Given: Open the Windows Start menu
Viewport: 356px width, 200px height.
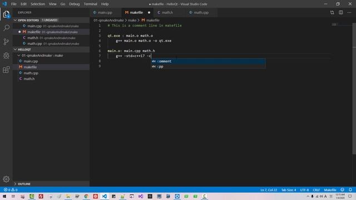Looking at the screenshot, I should [x=4, y=196].
